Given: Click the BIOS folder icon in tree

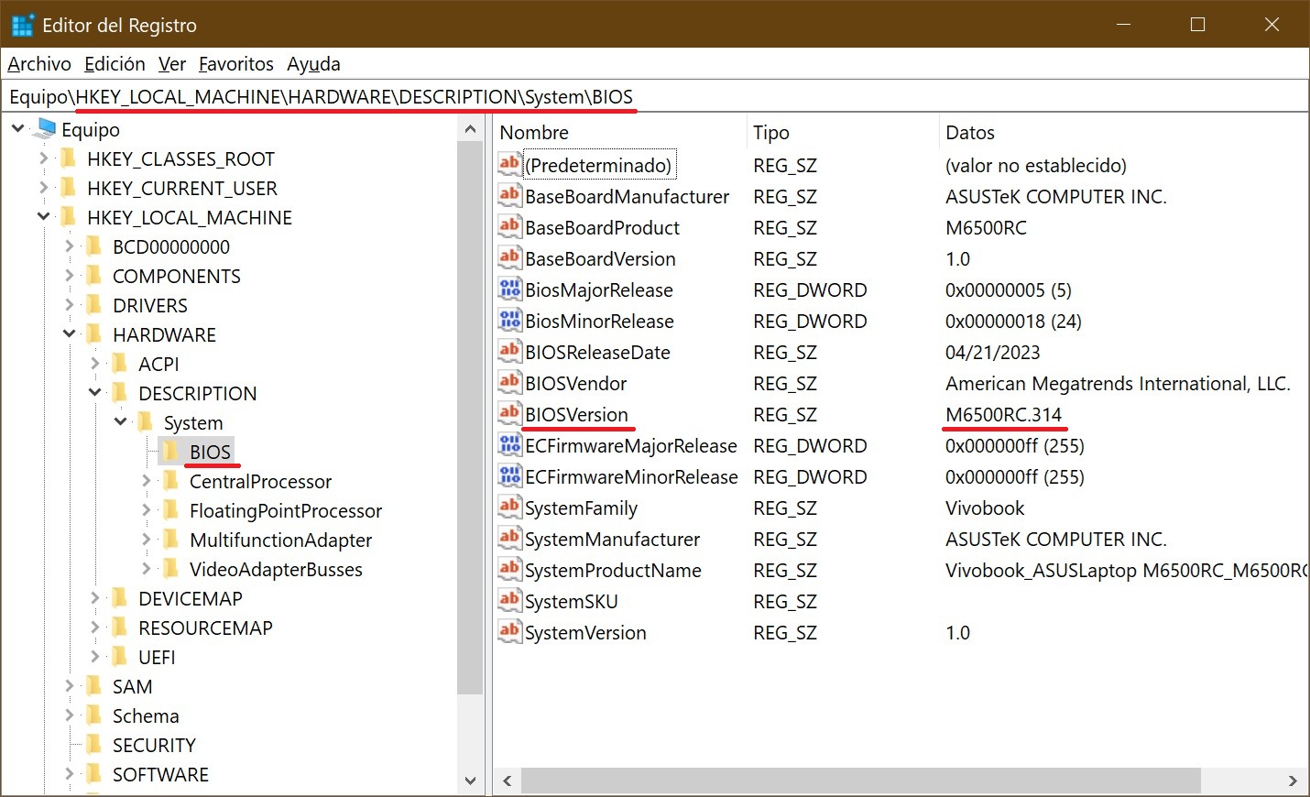Looking at the screenshot, I should click(170, 452).
